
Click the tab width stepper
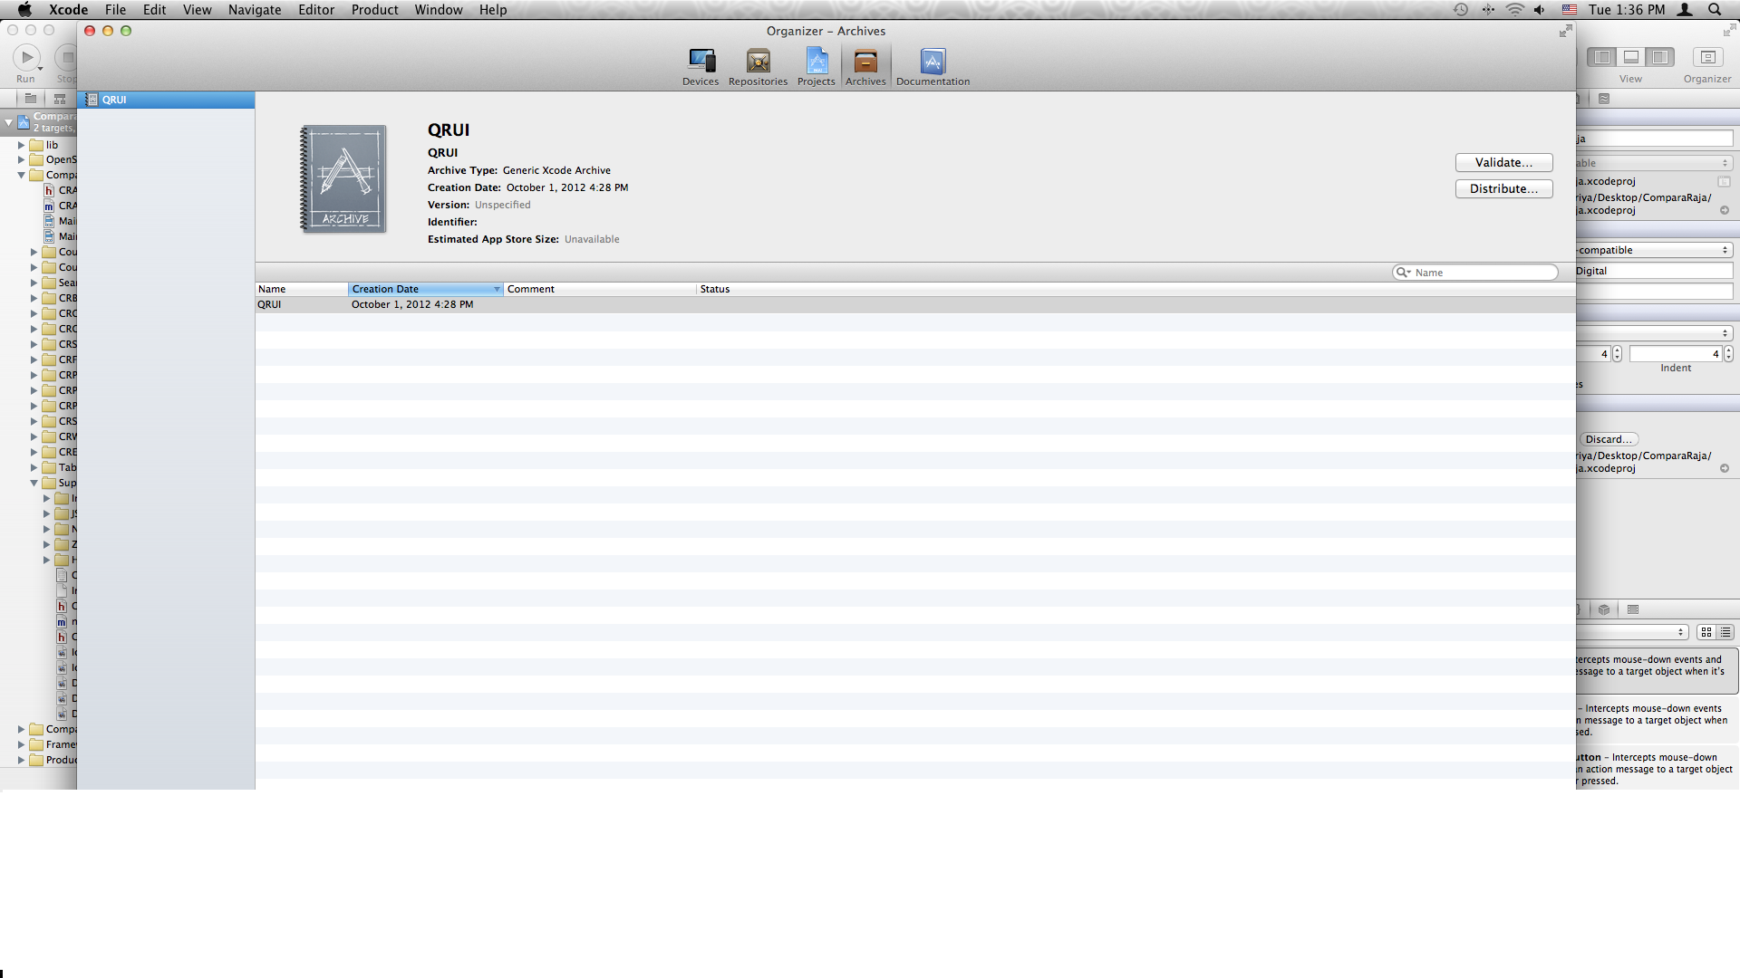pos(1617,354)
